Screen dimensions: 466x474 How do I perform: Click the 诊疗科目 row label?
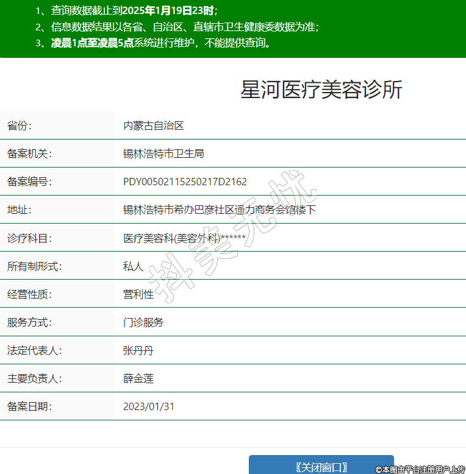[x=29, y=238]
